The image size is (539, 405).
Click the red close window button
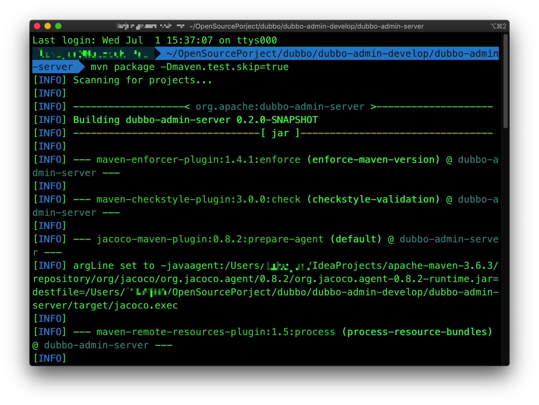37,26
